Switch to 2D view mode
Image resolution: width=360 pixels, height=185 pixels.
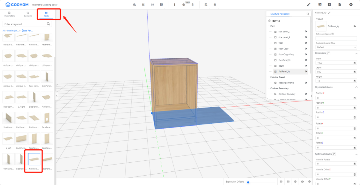pyautogui.click(x=281, y=182)
